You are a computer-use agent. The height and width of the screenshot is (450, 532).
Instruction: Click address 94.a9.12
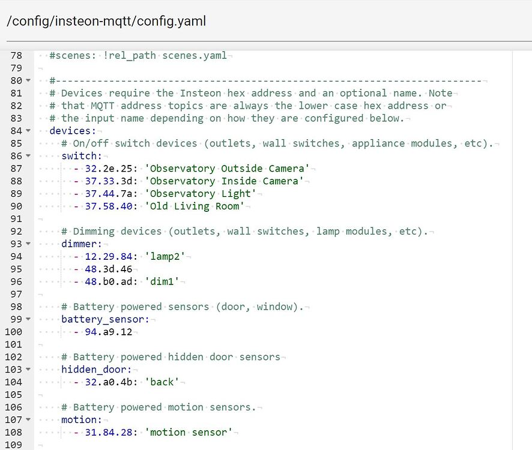point(109,332)
